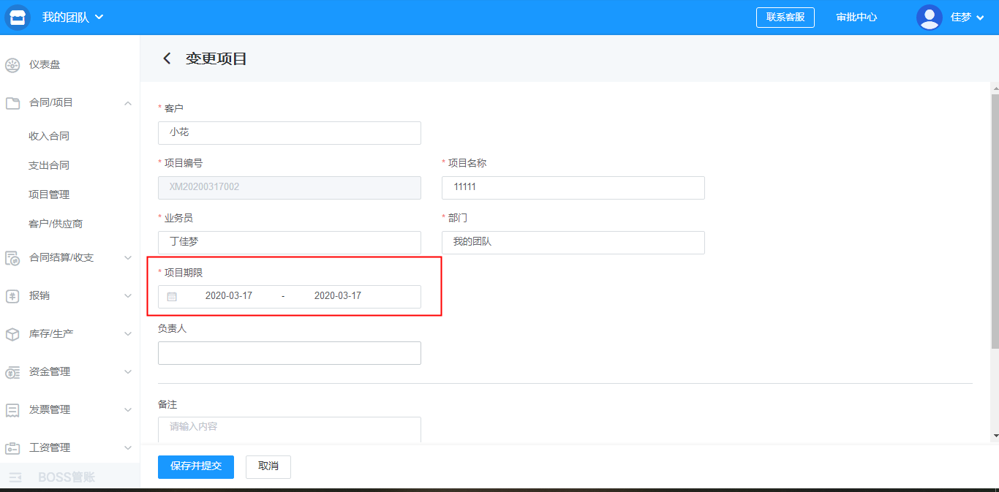Click the 客户 field containing 小花
Image resolution: width=999 pixels, height=492 pixels.
click(x=290, y=133)
